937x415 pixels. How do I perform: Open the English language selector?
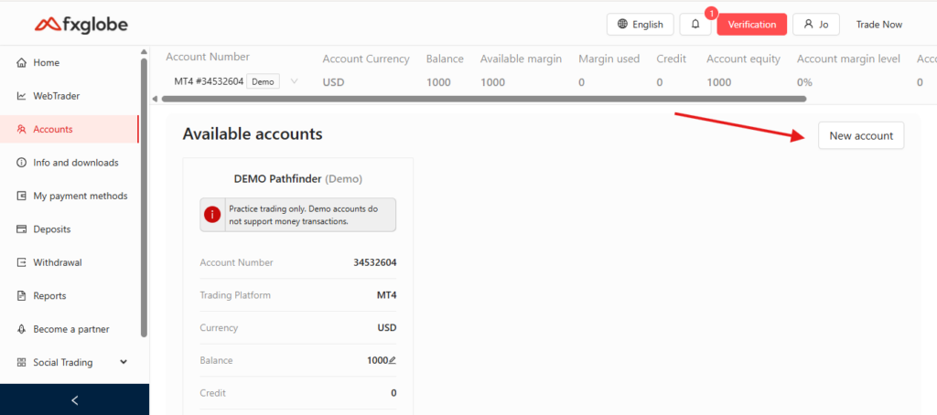click(x=640, y=25)
